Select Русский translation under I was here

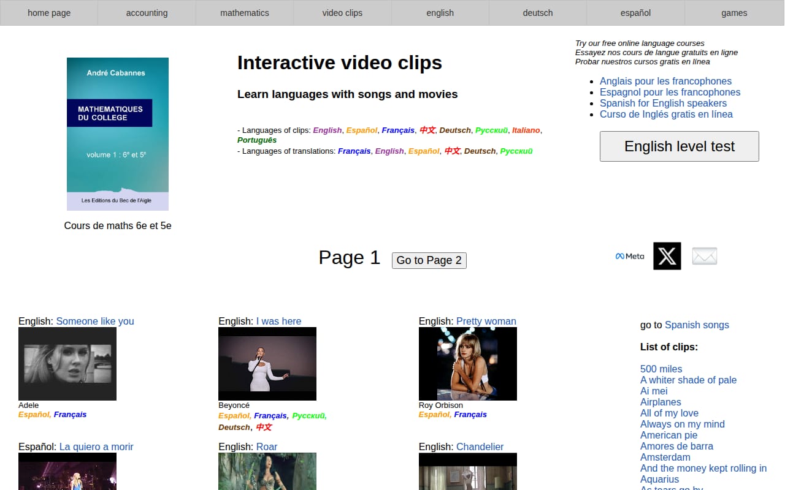308,415
